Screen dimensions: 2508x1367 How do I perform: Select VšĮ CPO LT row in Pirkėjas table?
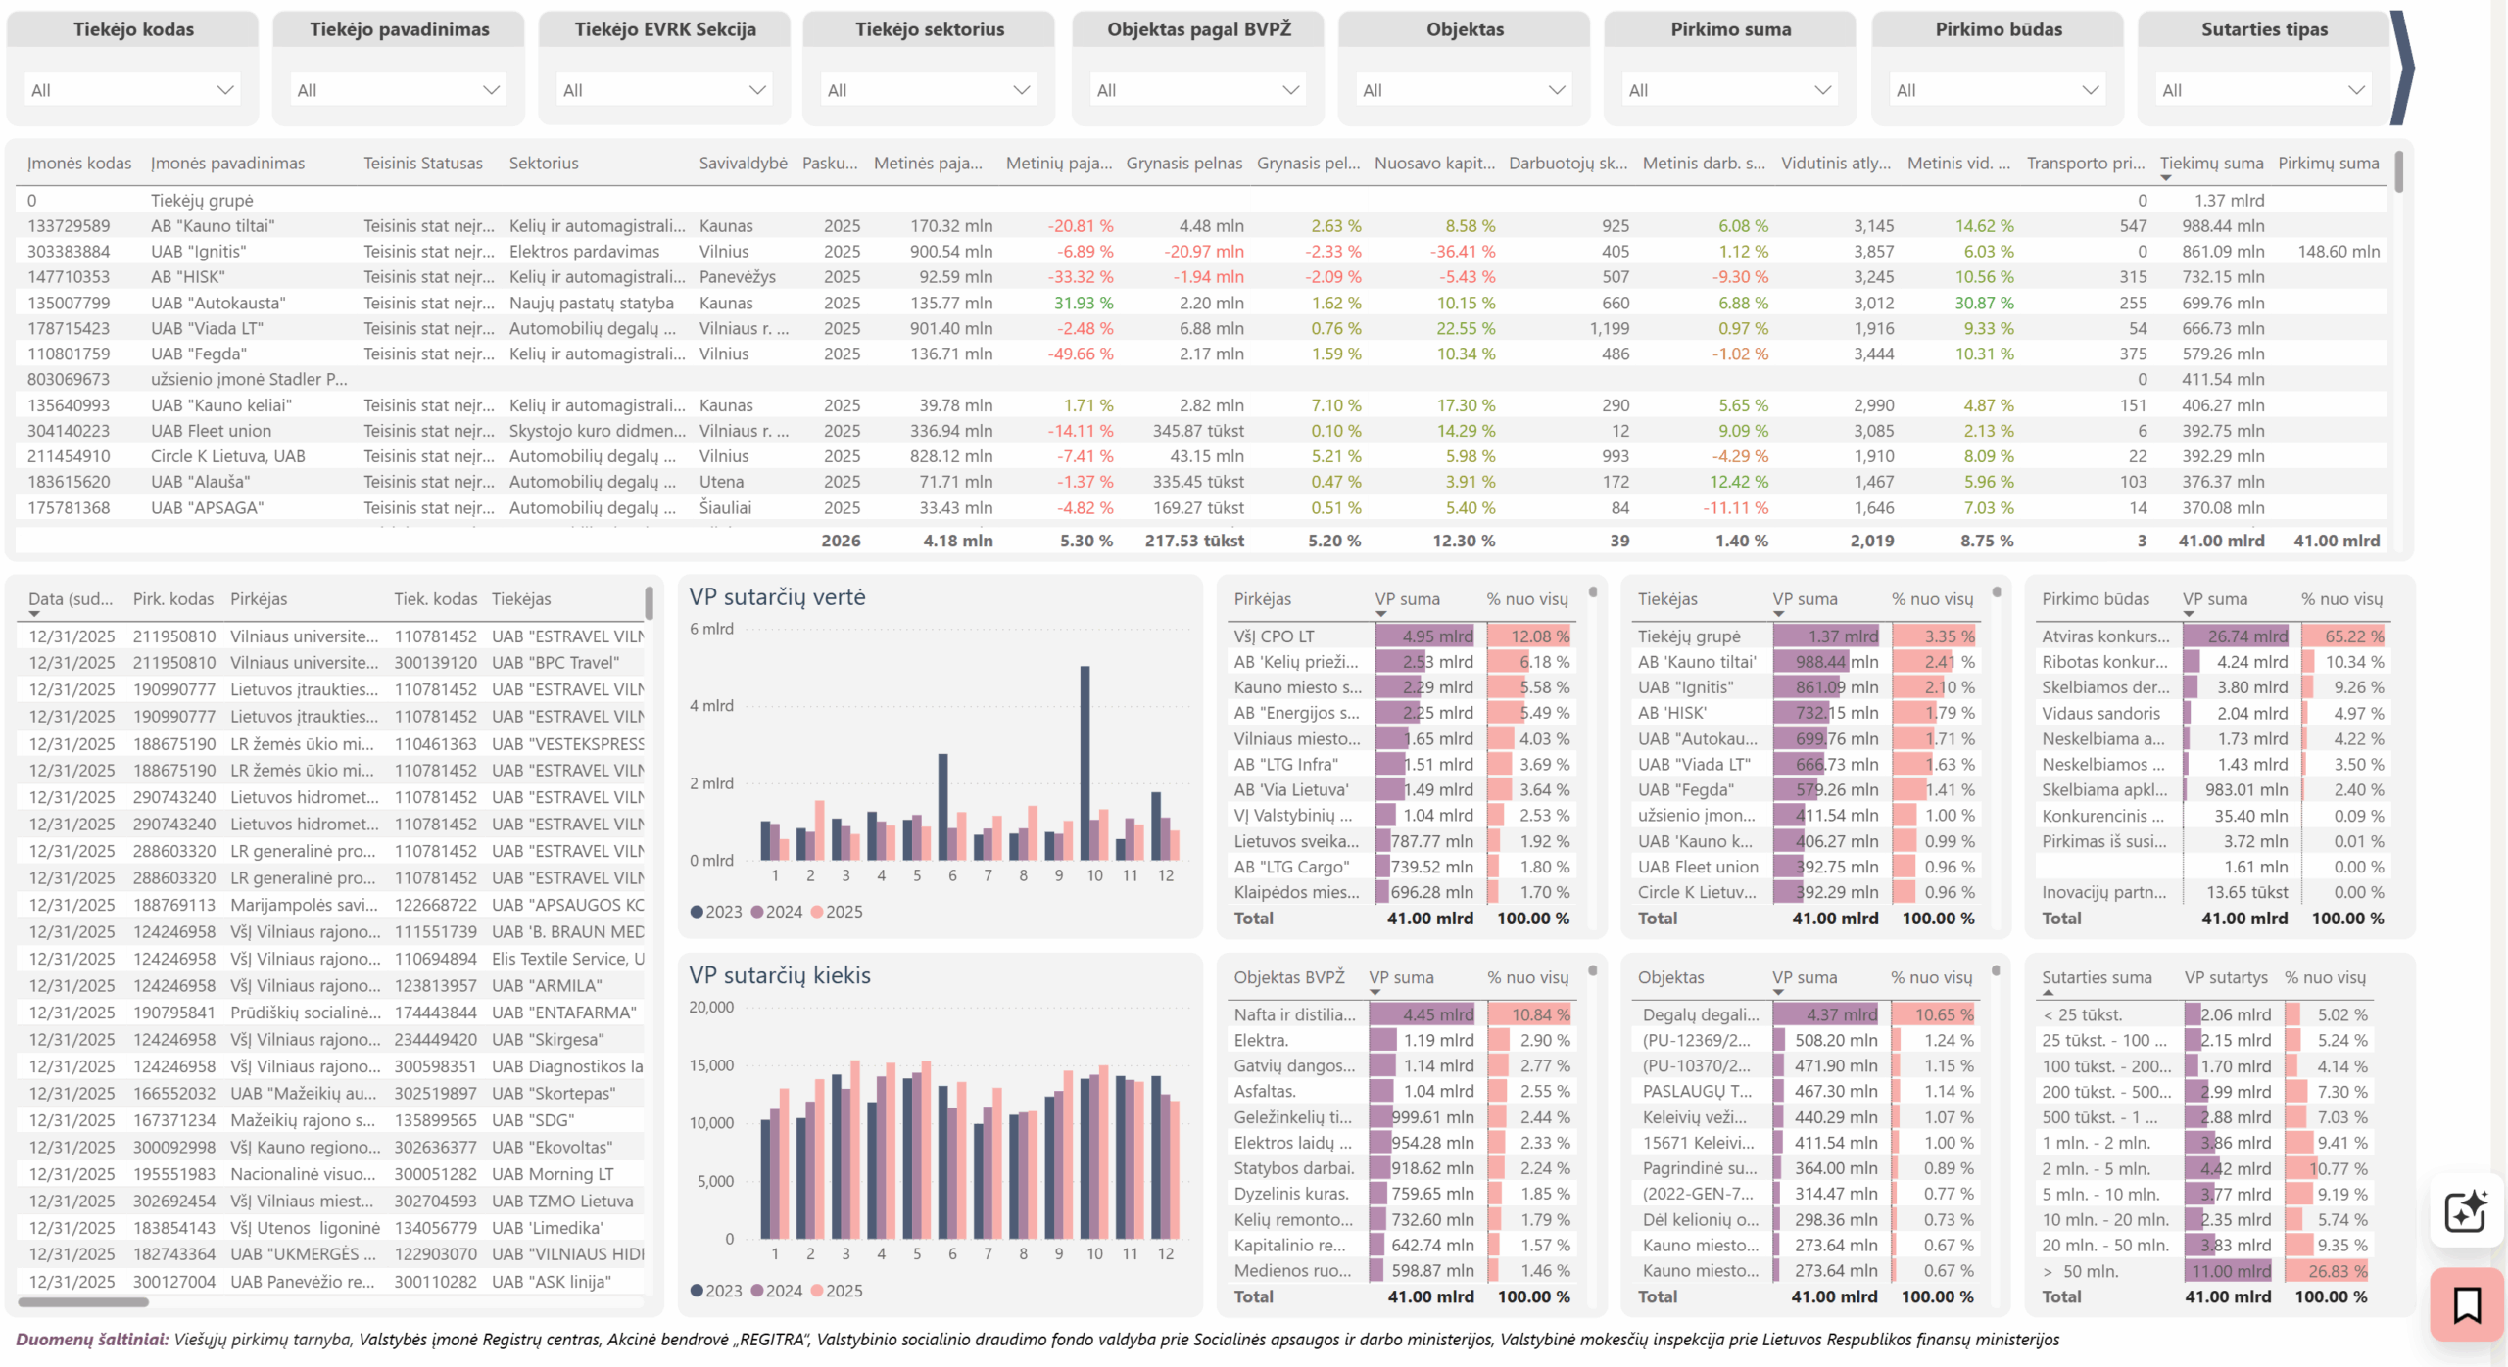[1403, 636]
